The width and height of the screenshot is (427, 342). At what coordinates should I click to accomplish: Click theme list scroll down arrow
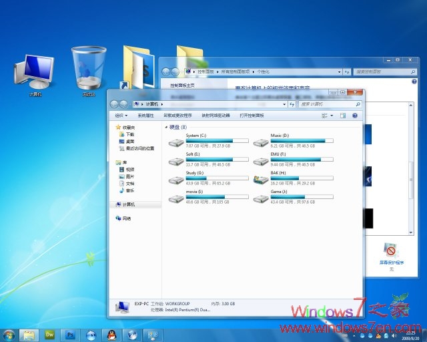pos(411,232)
